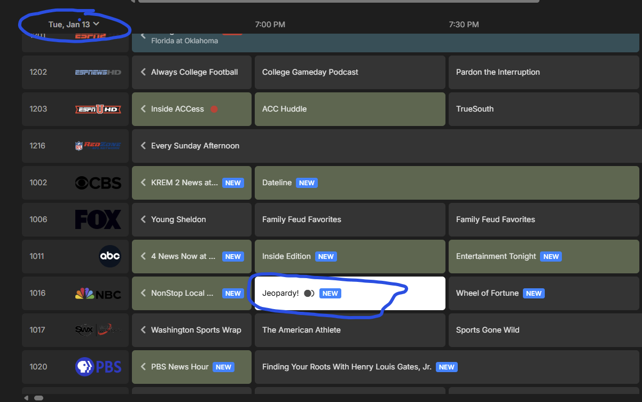Click the NEW badge on Dateline
642x402 pixels.
pos(307,183)
